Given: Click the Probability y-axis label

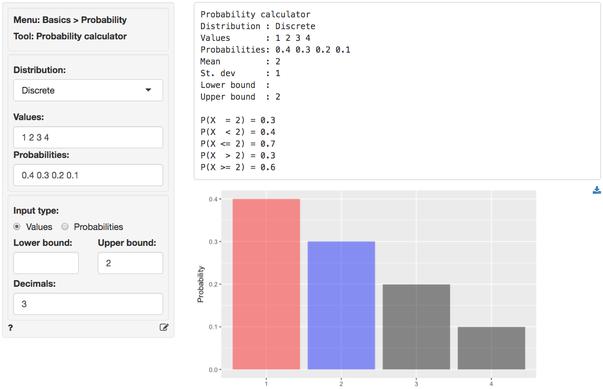Looking at the screenshot, I should pyautogui.click(x=200, y=284).
